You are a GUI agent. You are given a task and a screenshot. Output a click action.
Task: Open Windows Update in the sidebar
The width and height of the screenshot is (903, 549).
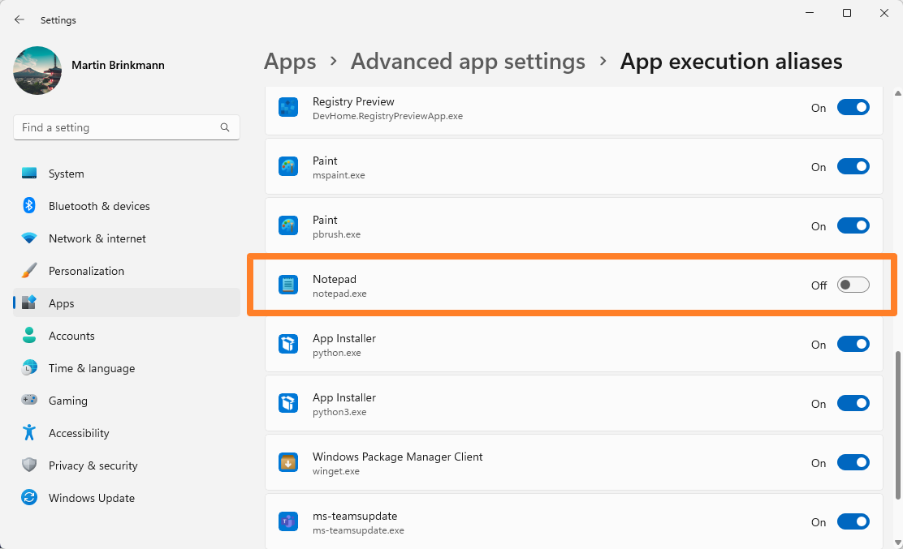click(91, 498)
